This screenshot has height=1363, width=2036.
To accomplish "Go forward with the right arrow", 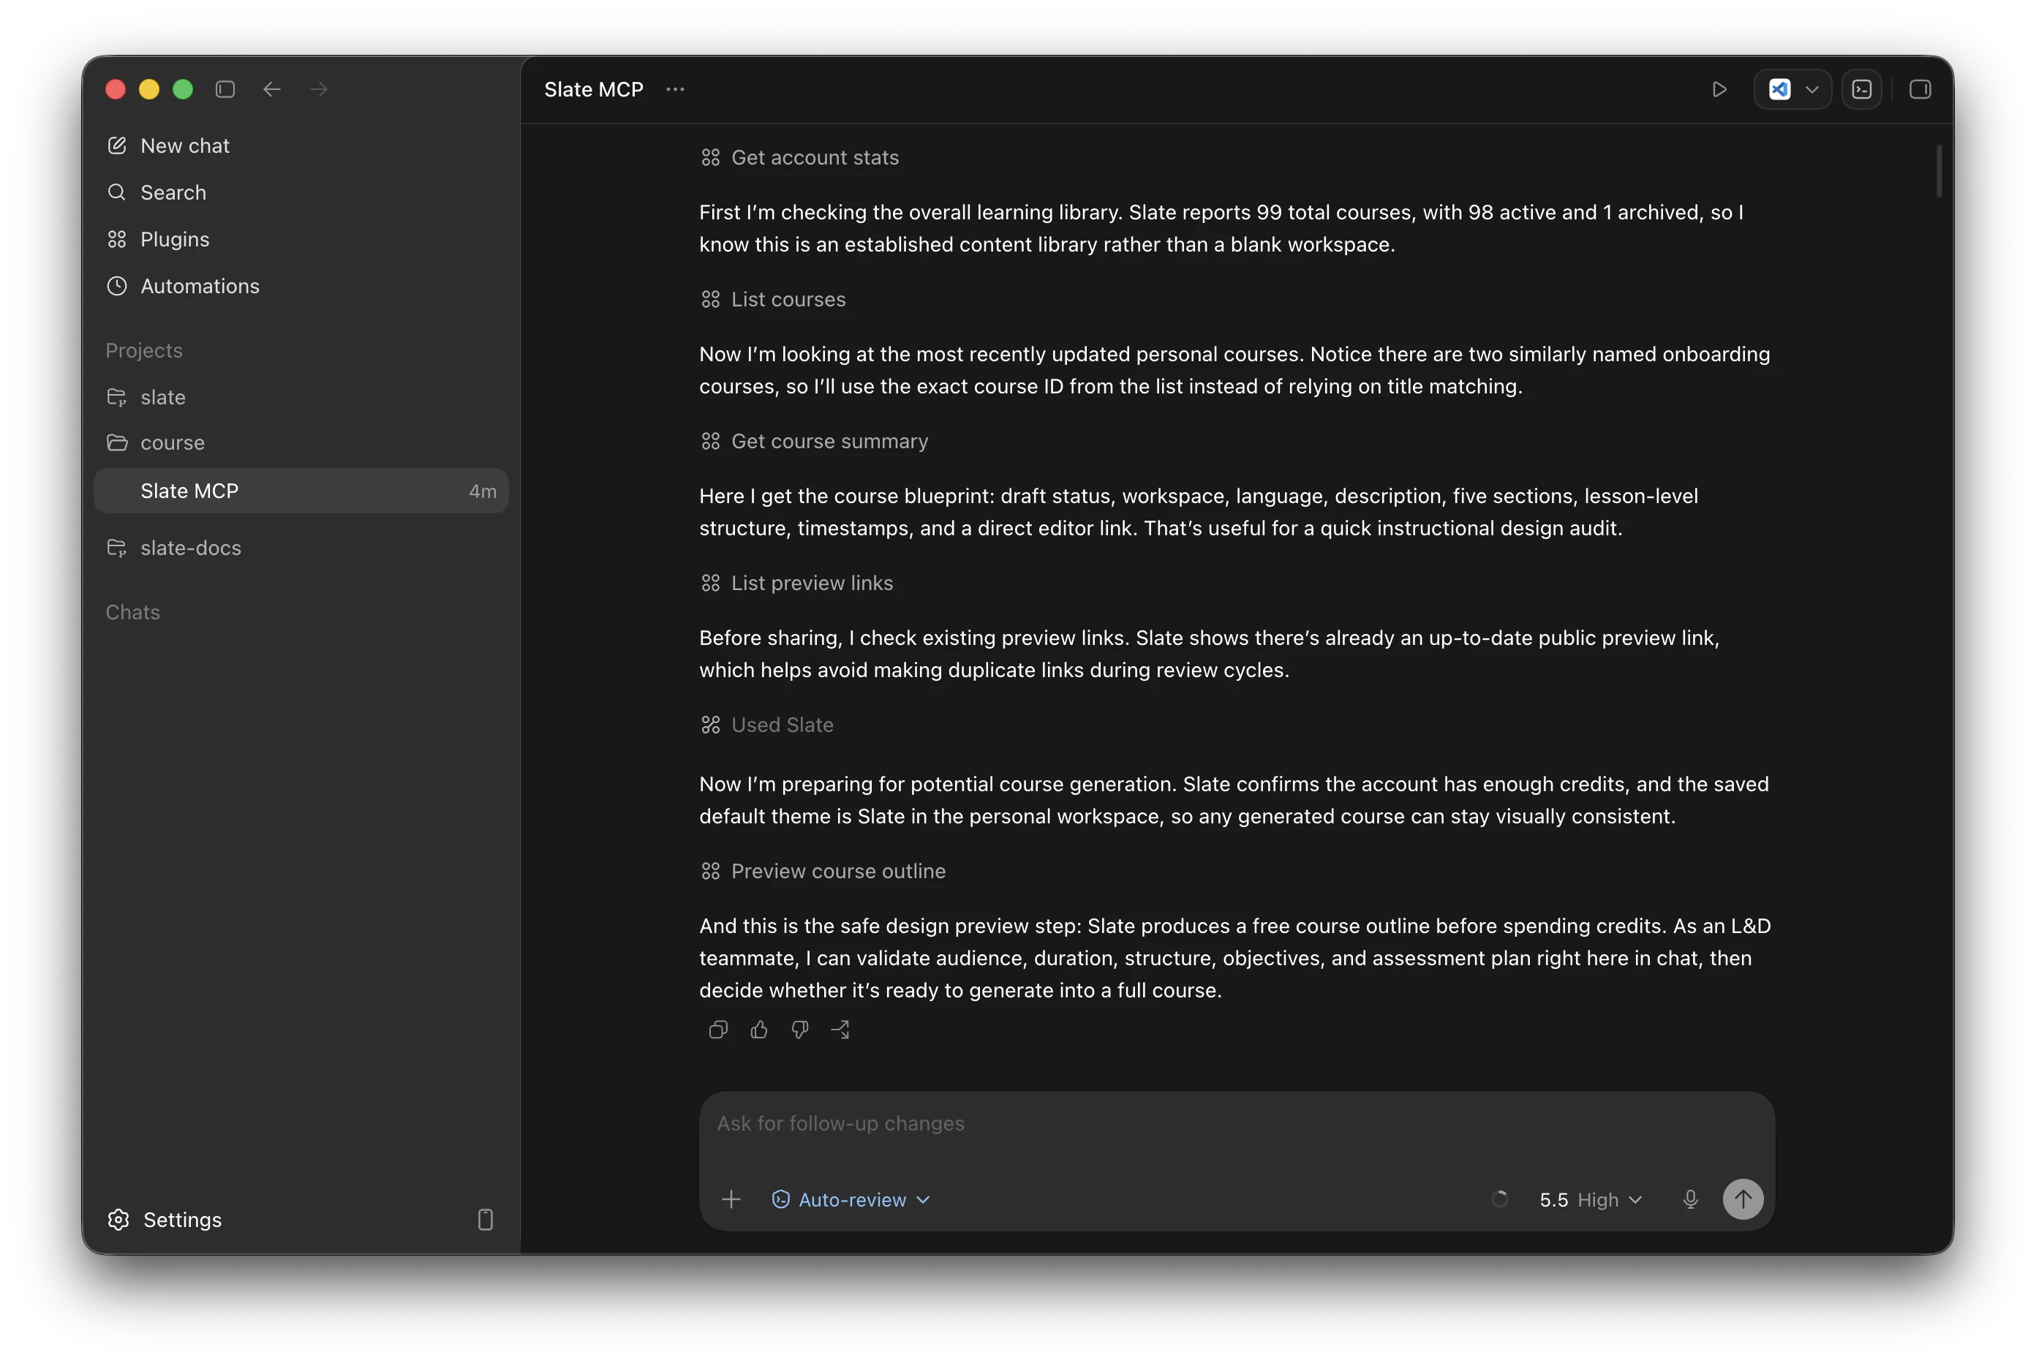I will tap(319, 89).
